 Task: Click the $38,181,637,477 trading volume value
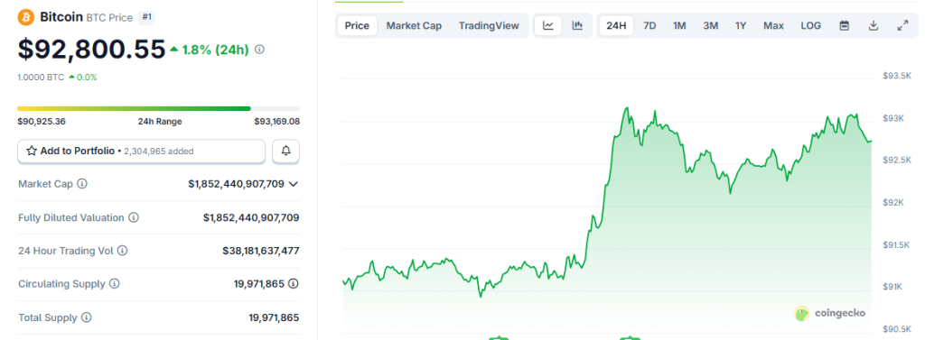[x=261, y=251]
